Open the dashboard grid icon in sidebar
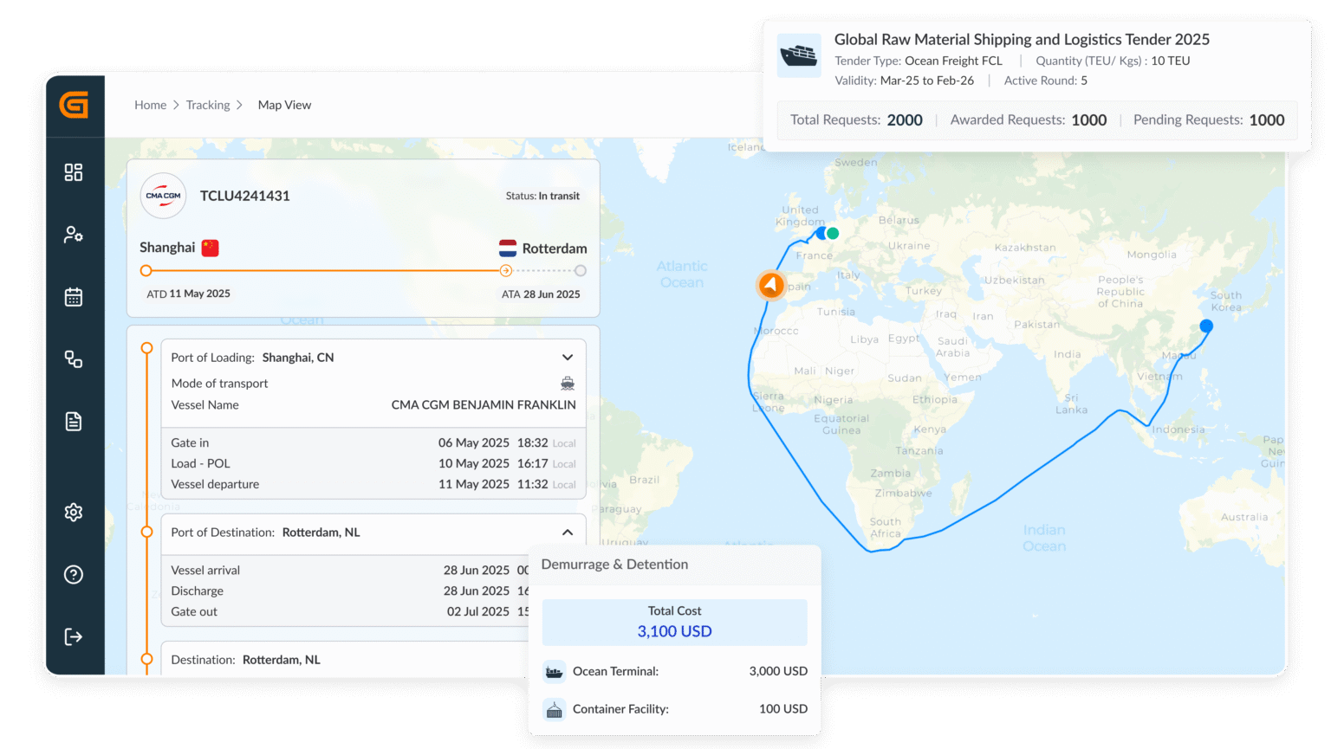The height and width of the screenshot is (749, 1331). [x=74, y=171]
